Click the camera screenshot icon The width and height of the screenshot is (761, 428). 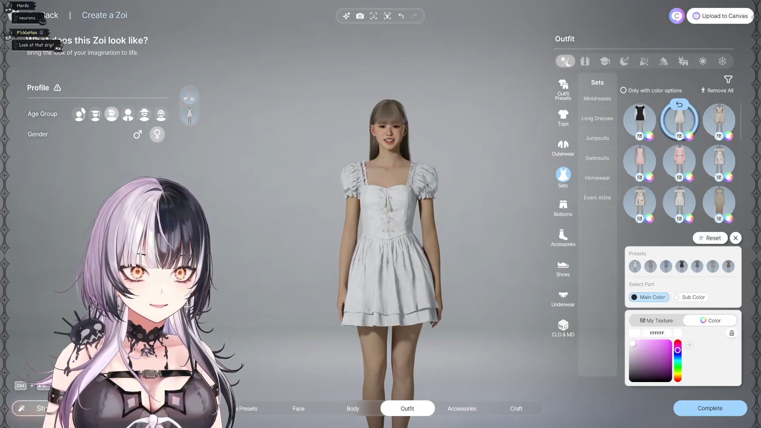(x=360, y=16)
